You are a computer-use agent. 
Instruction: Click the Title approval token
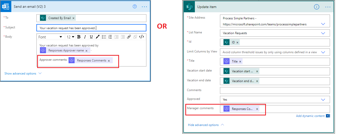click(x=233, y=61)
